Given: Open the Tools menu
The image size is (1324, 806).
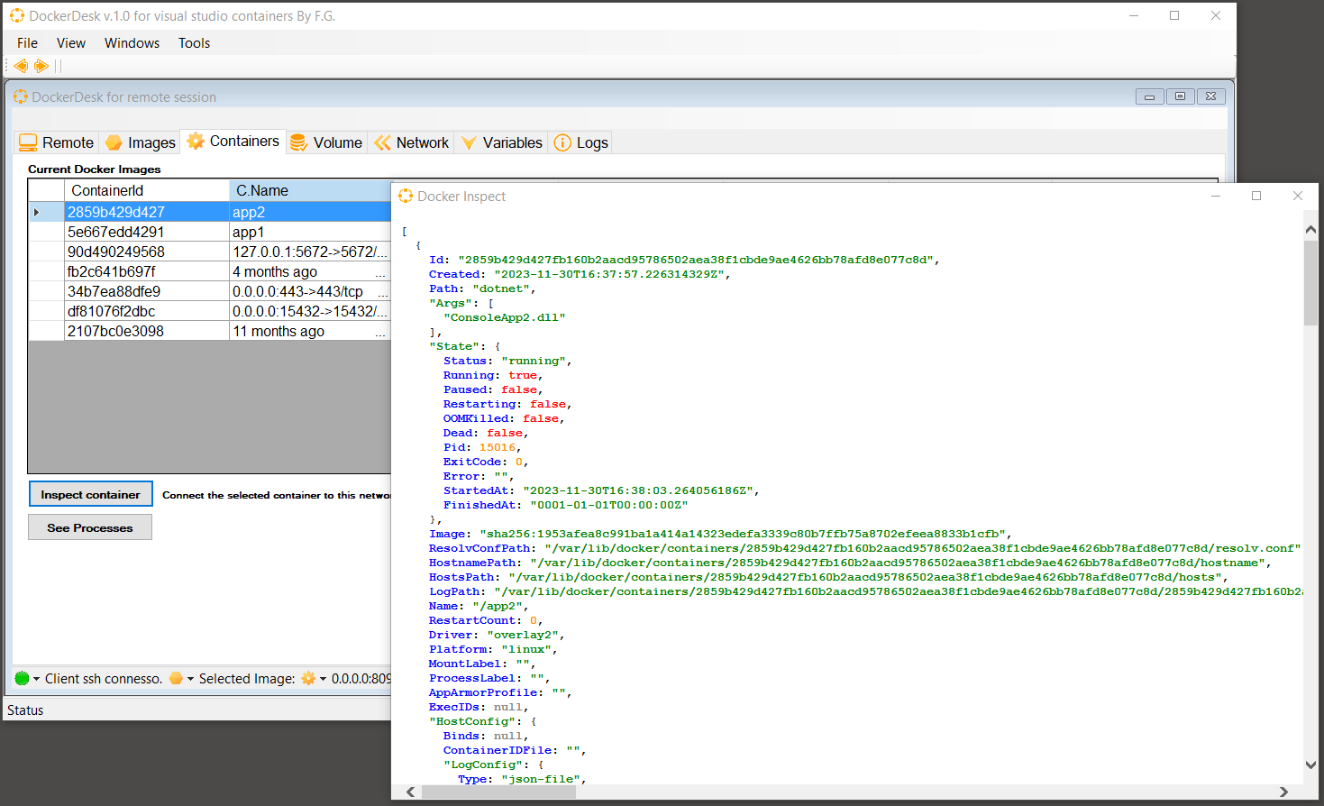Looking at the screenshot, I should pyautogui.click(x=193, y=42).
